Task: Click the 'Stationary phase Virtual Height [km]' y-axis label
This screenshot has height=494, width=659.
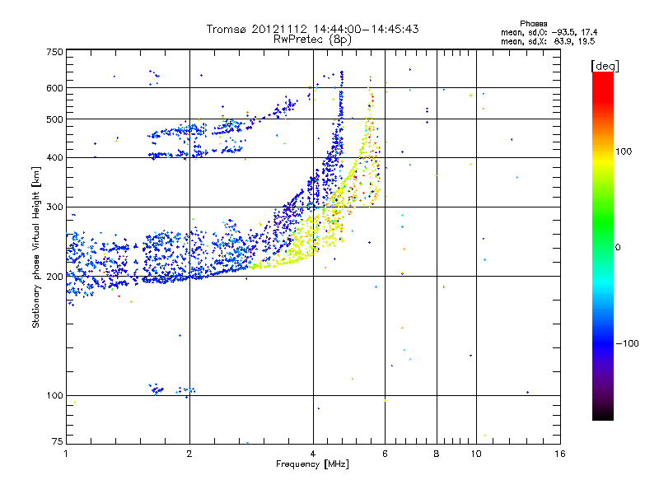Action: click(x=36, y=248)
